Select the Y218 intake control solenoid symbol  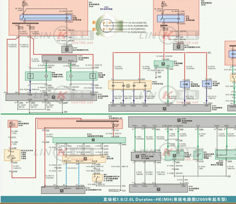(207, 84)
